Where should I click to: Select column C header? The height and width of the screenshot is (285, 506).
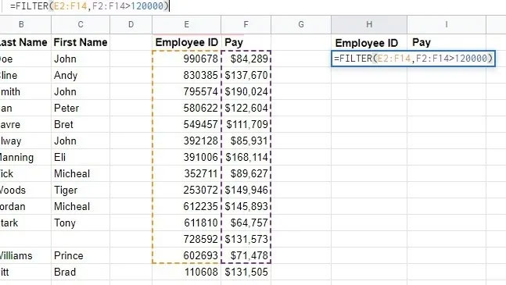pyautogui.click(x=81, y=24)
